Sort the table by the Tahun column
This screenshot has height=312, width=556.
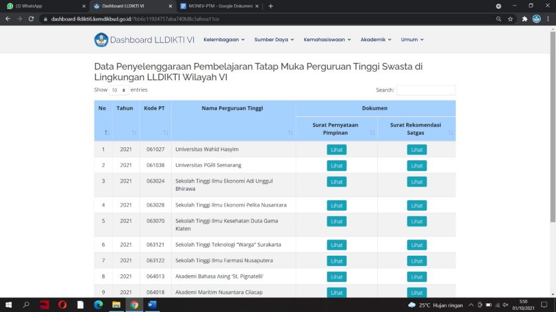pyautogui.click(x=125, y=120)
